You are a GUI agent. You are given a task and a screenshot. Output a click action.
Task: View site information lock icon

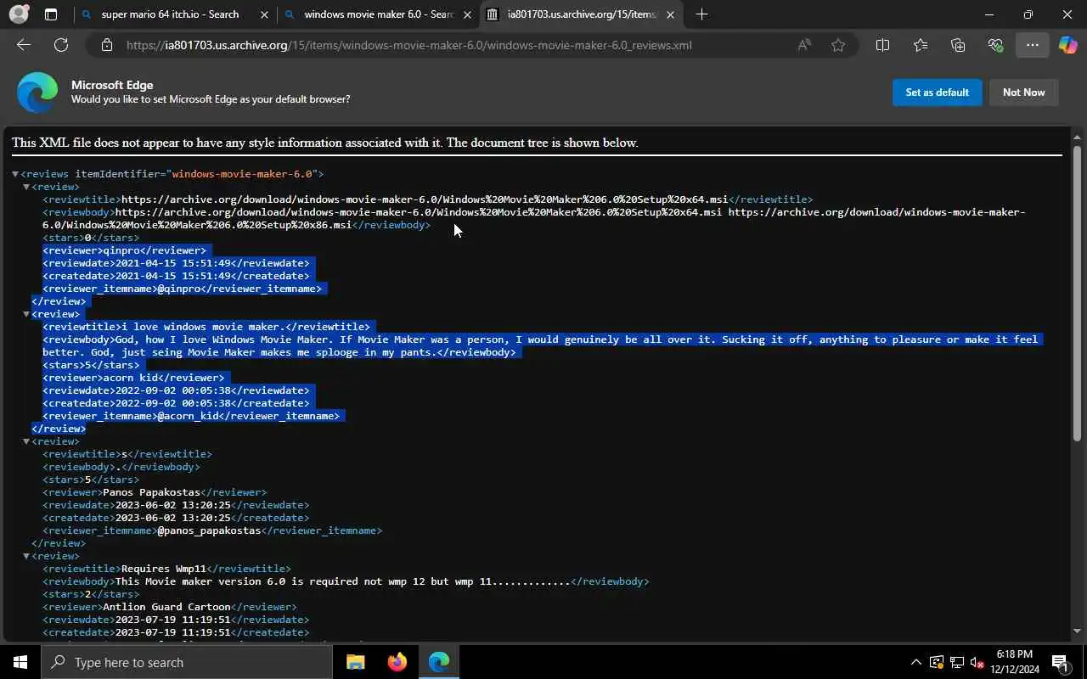(106, 45)
